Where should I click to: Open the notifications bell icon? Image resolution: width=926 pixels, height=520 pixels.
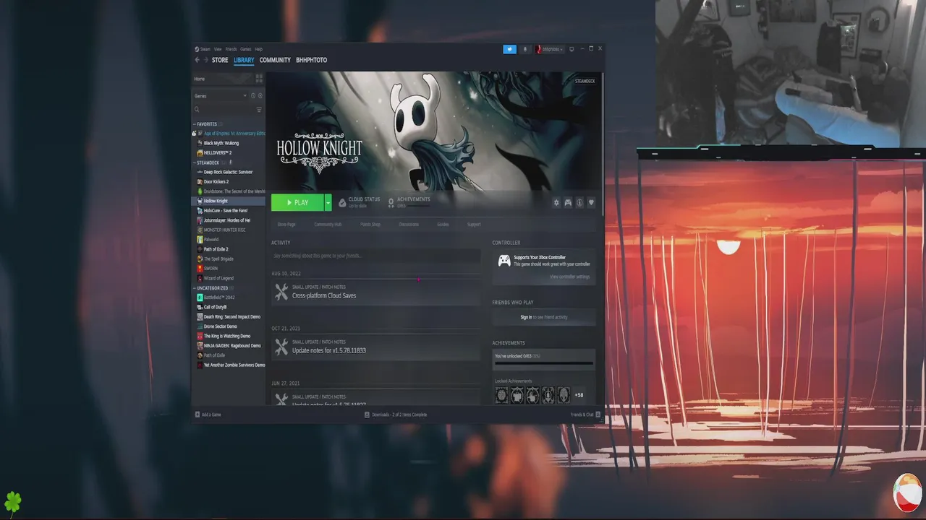pos(525,49)
